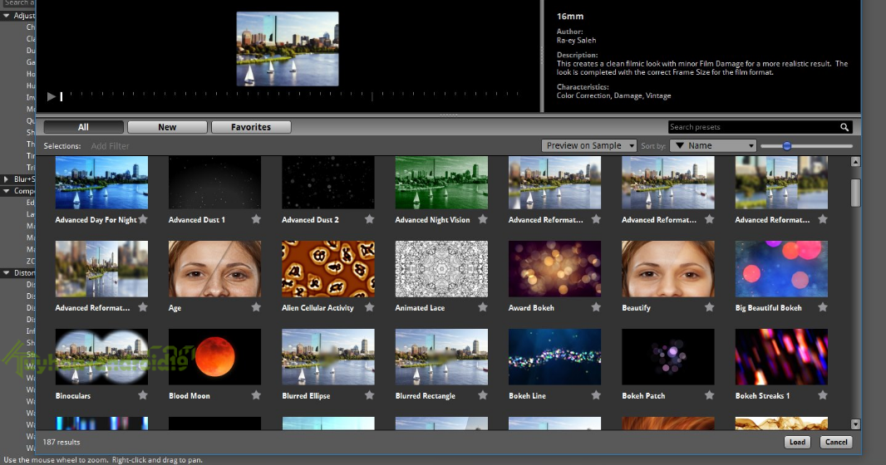The image size is (886, 465).
Task: Click the Load button
Action: pyautogui.click(x=797, y=442)
